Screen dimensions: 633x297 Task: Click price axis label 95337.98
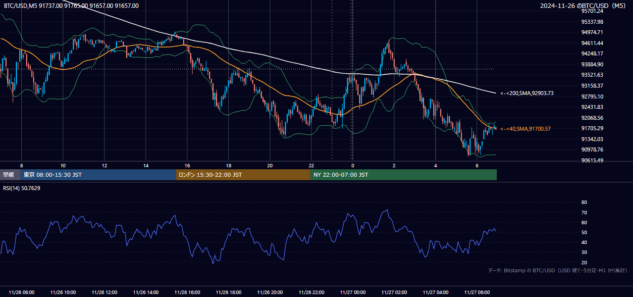592,22
